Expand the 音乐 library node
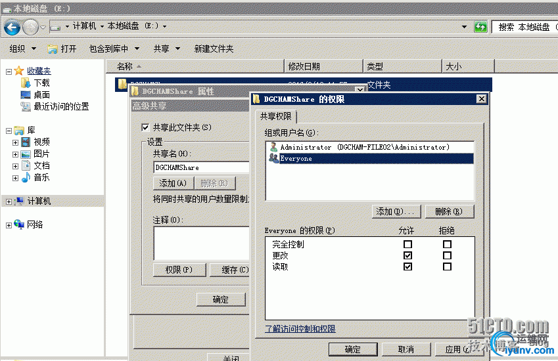Screen dimensions: 558x361 (x=15, y=178)
